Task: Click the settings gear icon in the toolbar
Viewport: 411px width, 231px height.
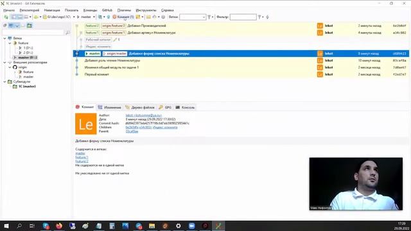Action: [163, 17]
